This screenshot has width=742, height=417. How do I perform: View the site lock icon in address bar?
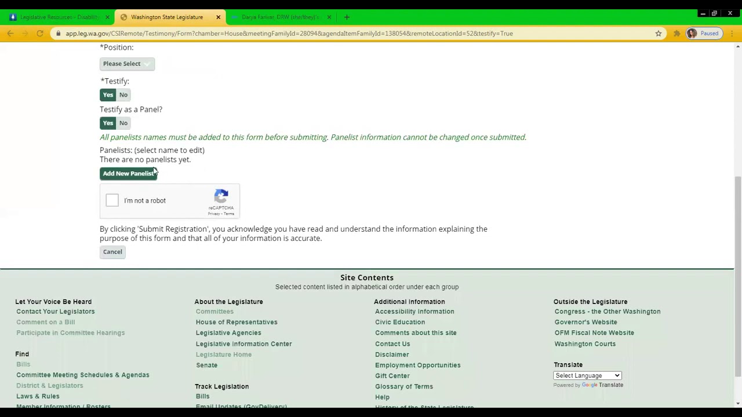pyautogui.click(x=59, y=34)
